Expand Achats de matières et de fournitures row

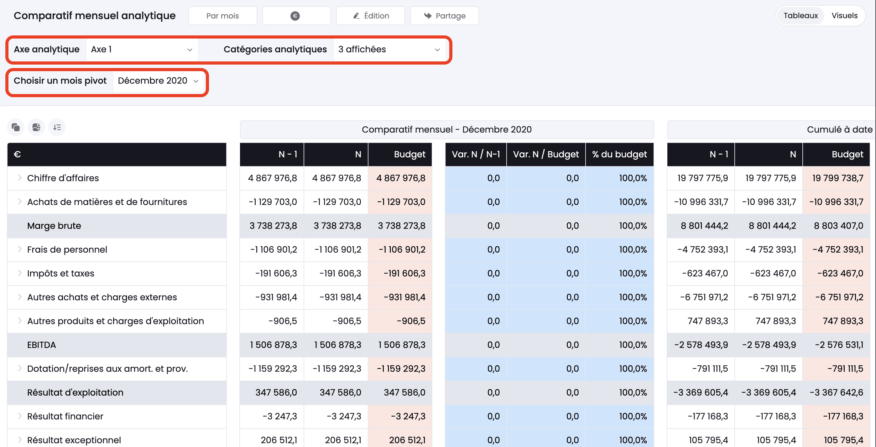20,202
